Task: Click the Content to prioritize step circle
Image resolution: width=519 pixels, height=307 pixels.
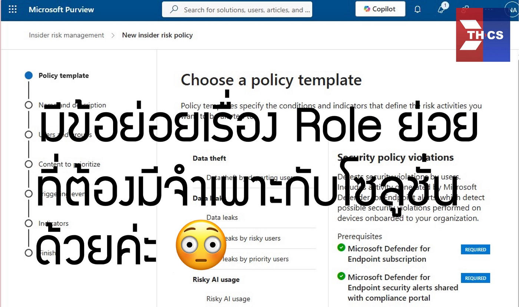Action: click(29, 164)
